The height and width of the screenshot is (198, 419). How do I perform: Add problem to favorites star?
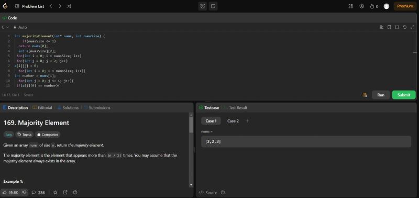tap(55, 192)
